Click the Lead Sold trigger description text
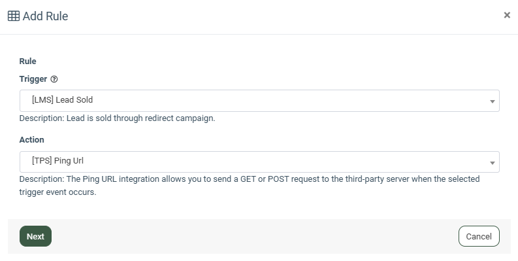This screenshot has width=518, height=261. click(x=118, y=118)
